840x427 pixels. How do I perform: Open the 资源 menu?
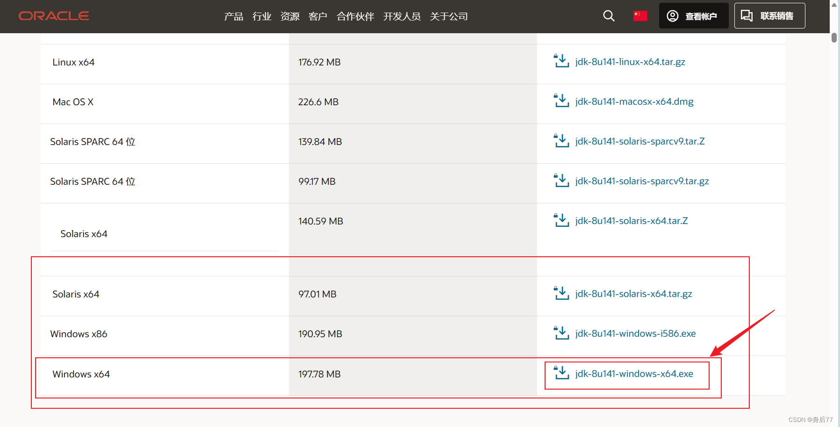click(x=290, y=16)
